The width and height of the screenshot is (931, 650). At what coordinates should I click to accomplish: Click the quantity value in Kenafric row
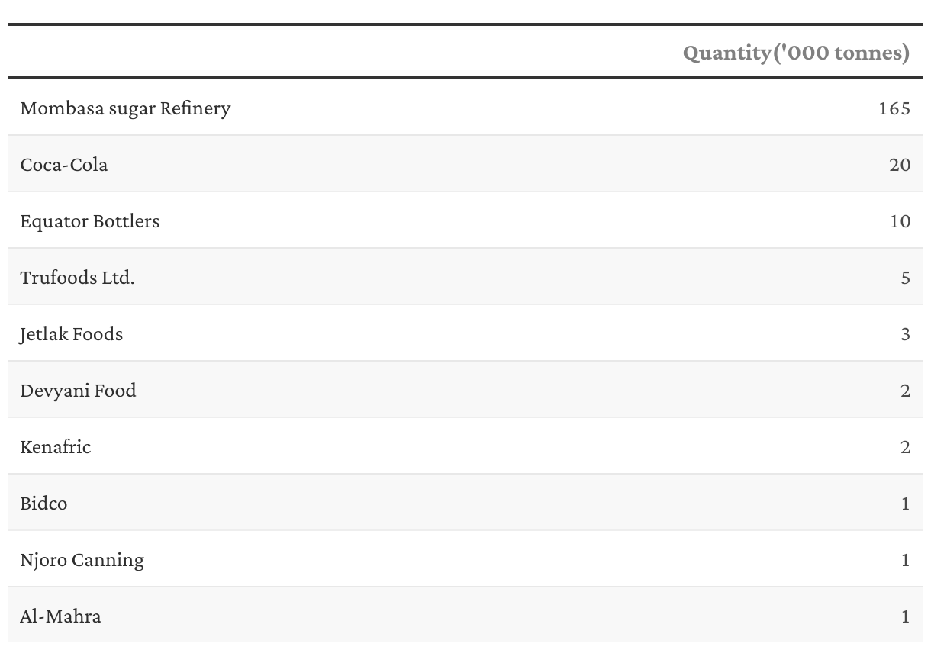[905, 447]
